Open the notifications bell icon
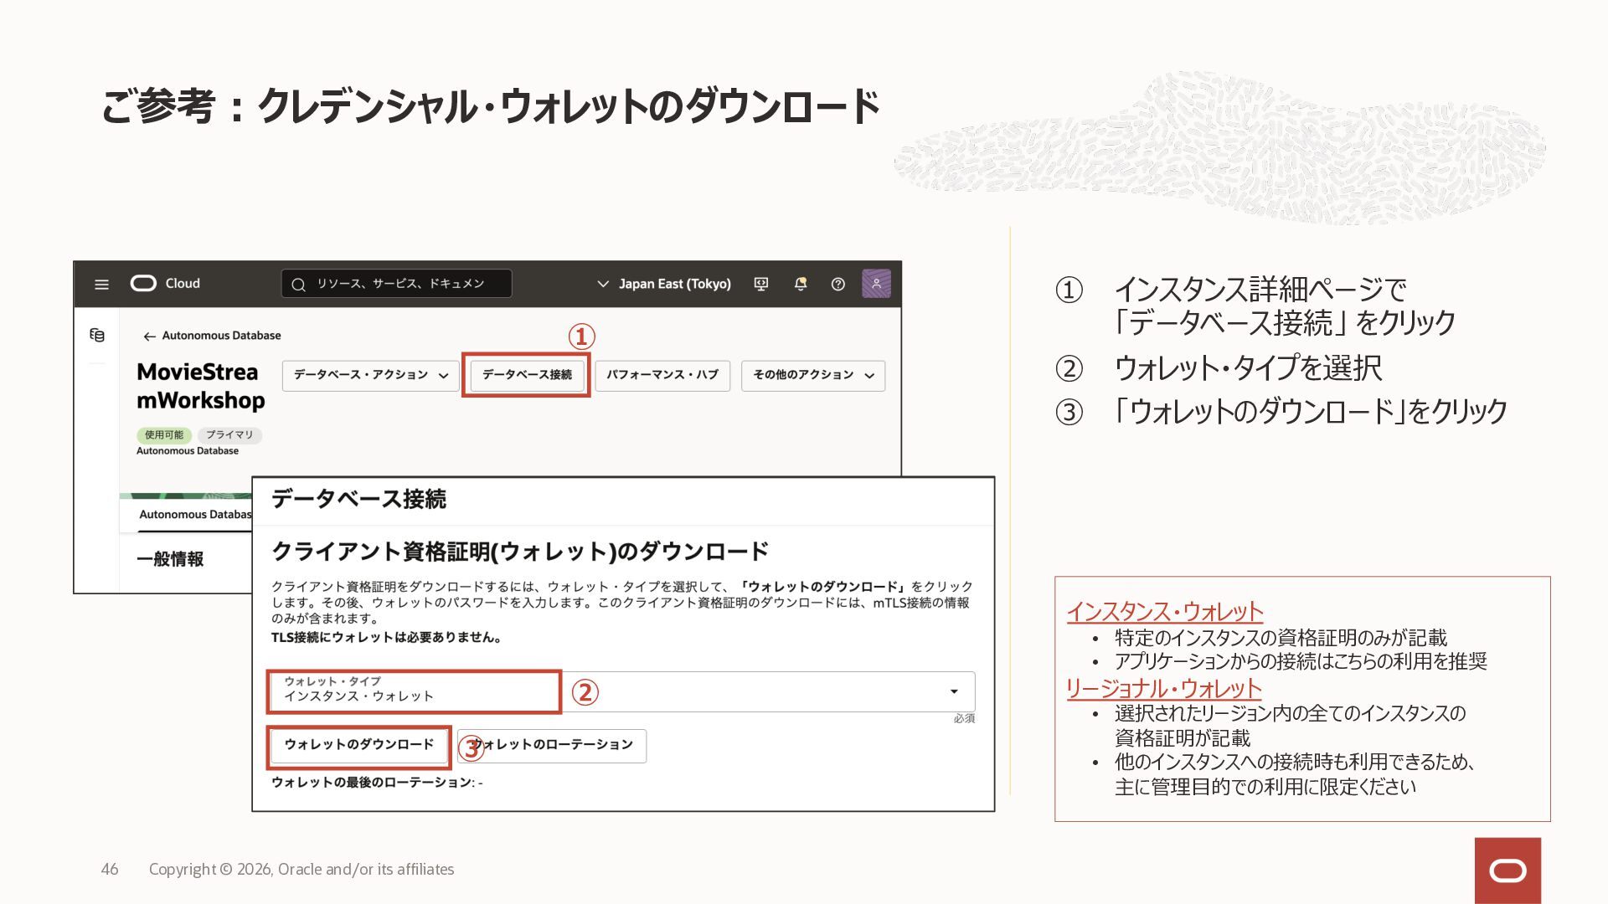This screenshot has width=1608, height=904. (x=800, y=285)
